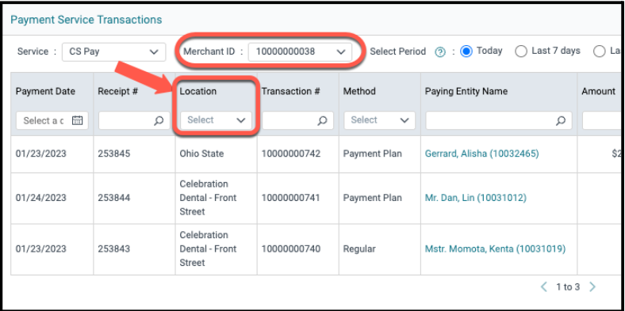This screenshot has height=311, width=625.
Task: Go to next page with right arrow
Action: pos(592,286)
